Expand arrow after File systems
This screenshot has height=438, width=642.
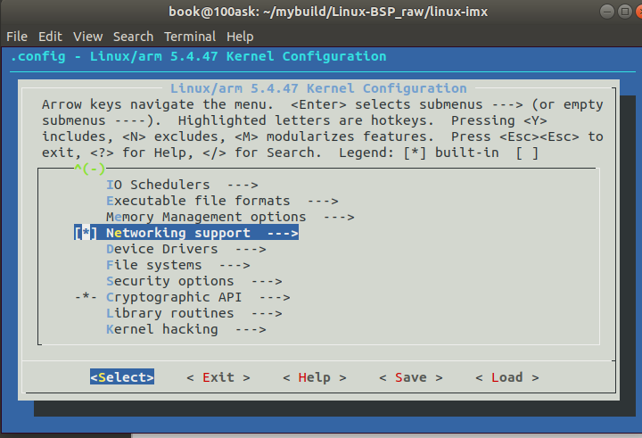(x=235, y=265)
